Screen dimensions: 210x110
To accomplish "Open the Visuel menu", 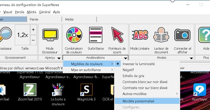I will [x=8, y=12].
